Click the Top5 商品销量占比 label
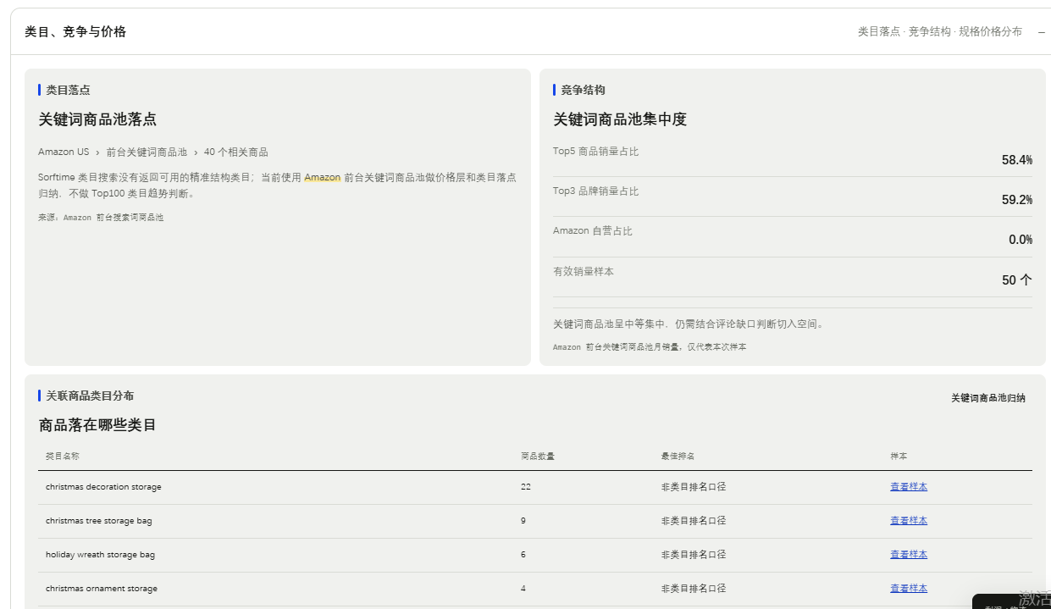This screenshot has height=609, width=1051. 596,152
